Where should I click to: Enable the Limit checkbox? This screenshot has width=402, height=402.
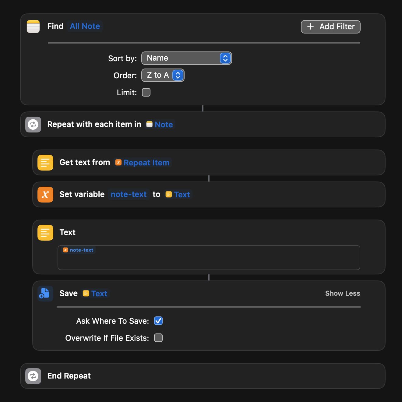coord(146,92)
